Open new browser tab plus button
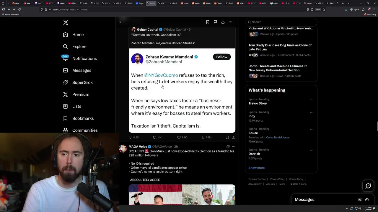 coord(343,3)
